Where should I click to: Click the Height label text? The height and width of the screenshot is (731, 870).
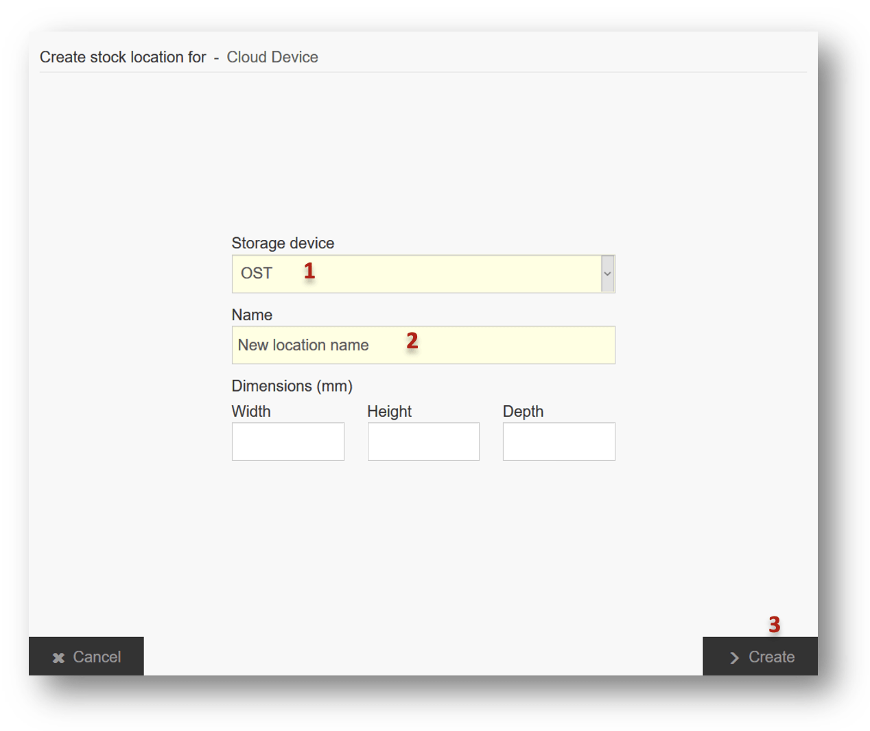point(389,411)
